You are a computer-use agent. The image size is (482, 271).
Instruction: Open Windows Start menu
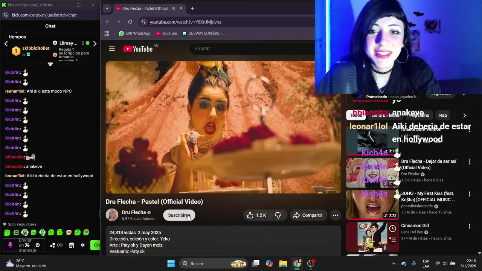tap(171, 263)
